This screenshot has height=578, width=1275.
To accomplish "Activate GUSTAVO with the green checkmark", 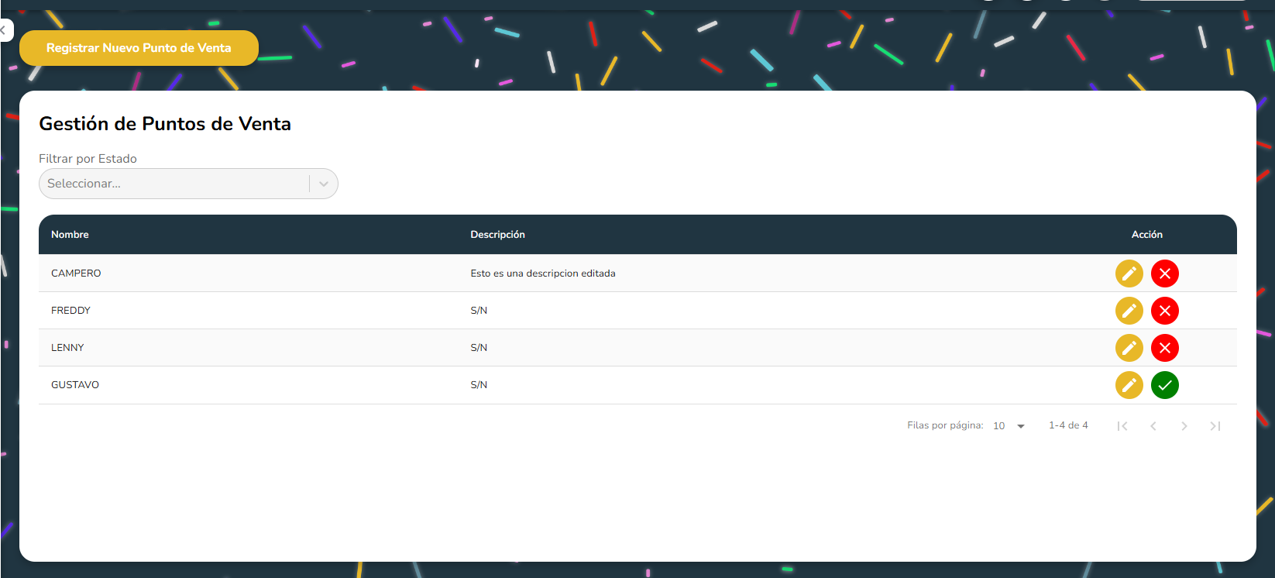I will tap(1164, 385).
